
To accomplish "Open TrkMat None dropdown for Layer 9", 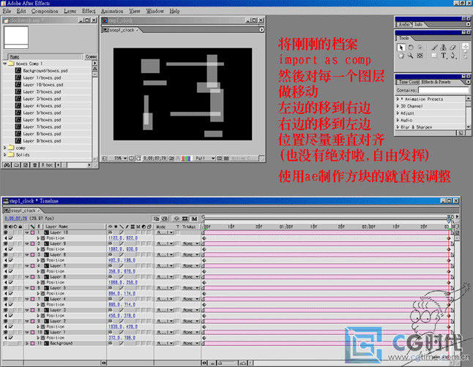I will pyautogui.click(x=190, y=243).
